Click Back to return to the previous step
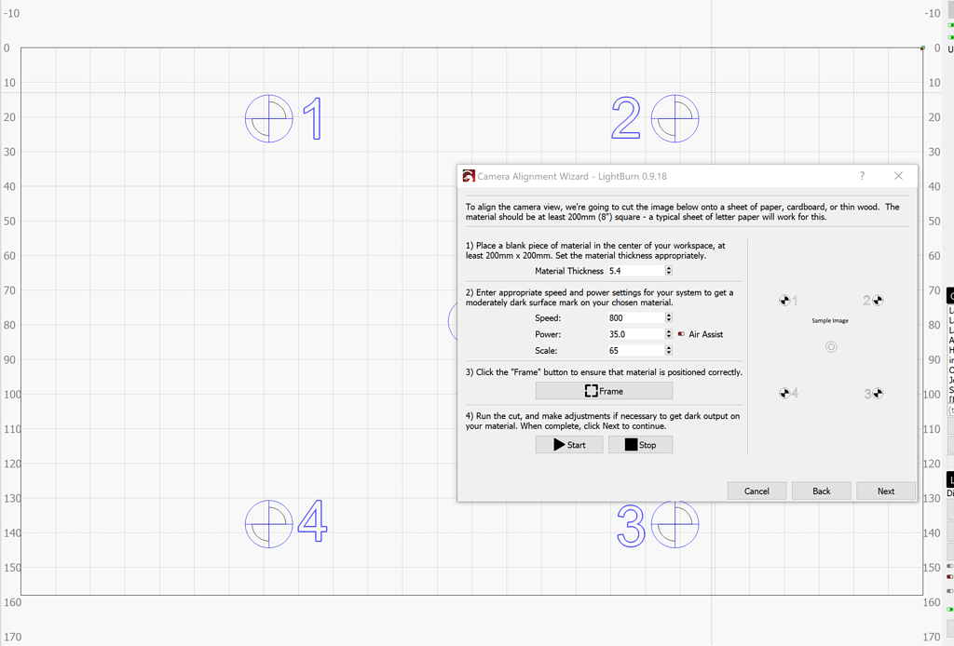954x646 pixels. [x=821, y=491]
